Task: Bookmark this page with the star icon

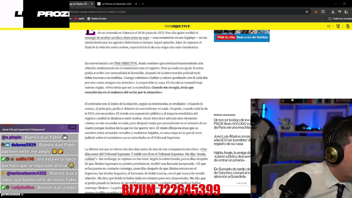Action: click(x=307, y=12)
